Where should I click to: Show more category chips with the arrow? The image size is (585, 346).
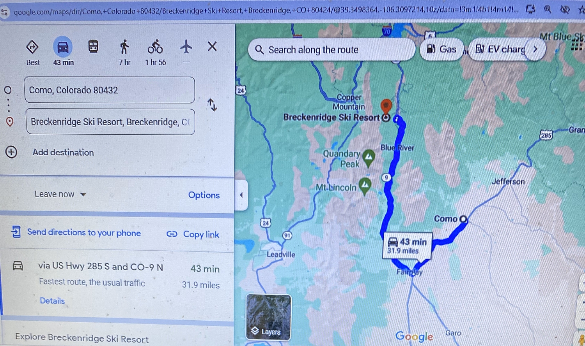535,49
